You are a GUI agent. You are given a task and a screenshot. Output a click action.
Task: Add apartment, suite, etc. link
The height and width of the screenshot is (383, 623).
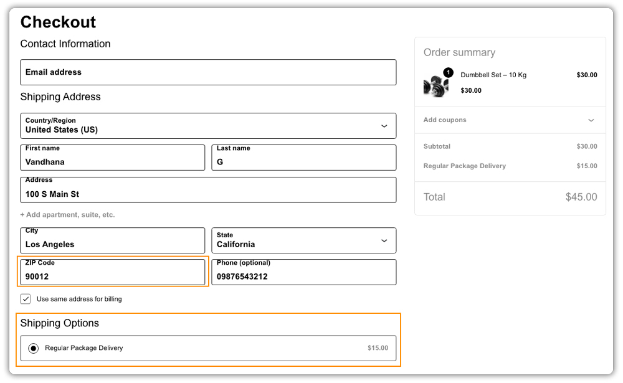coord(67,215)
